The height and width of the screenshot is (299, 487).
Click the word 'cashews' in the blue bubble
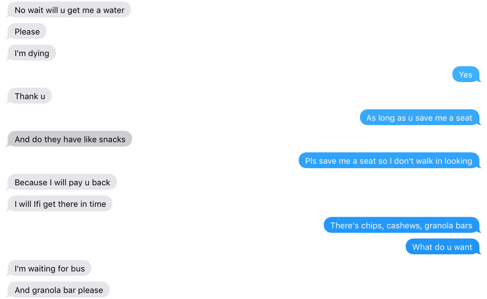pos(404,226)
